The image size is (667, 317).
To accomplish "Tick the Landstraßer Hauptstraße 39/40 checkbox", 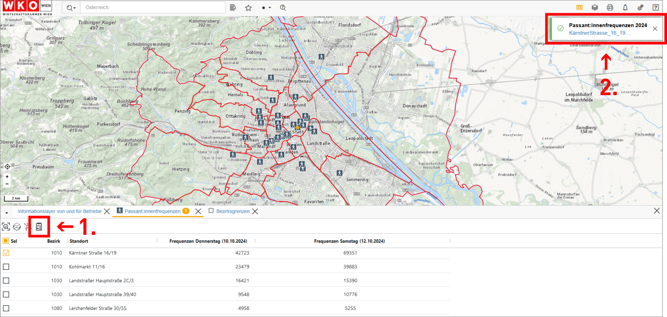I will [x=6, y=295].
